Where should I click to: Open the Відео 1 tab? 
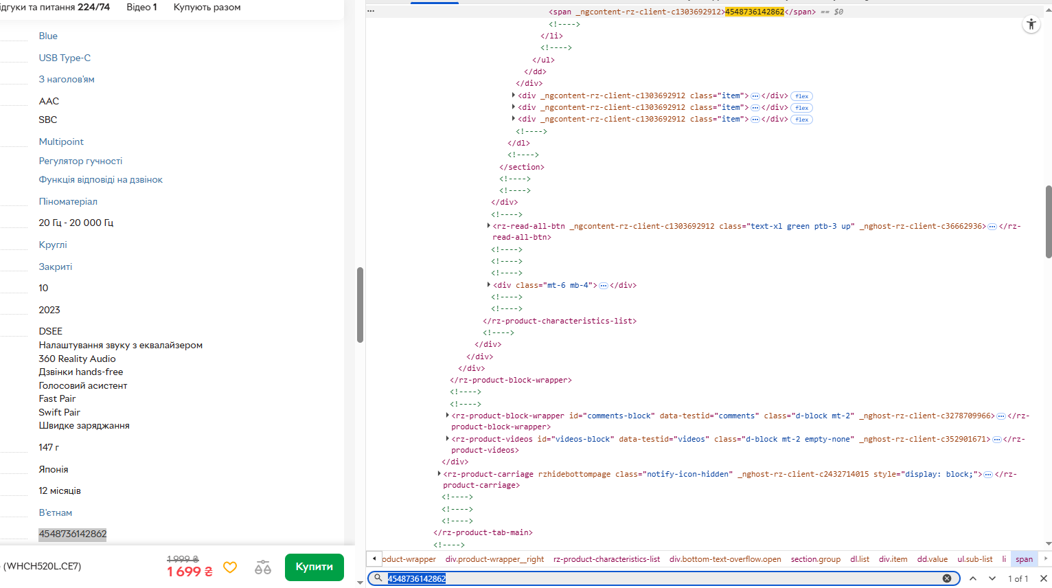coord(141,7)
